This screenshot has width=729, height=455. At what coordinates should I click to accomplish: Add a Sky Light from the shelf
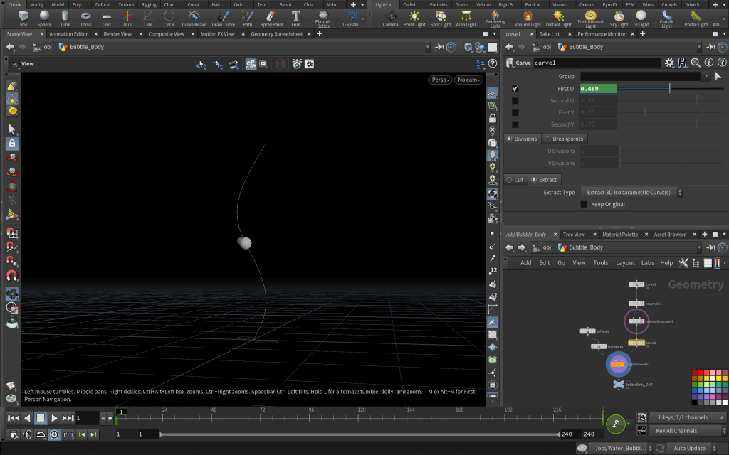pyautogui.click(x=619, y=18)
